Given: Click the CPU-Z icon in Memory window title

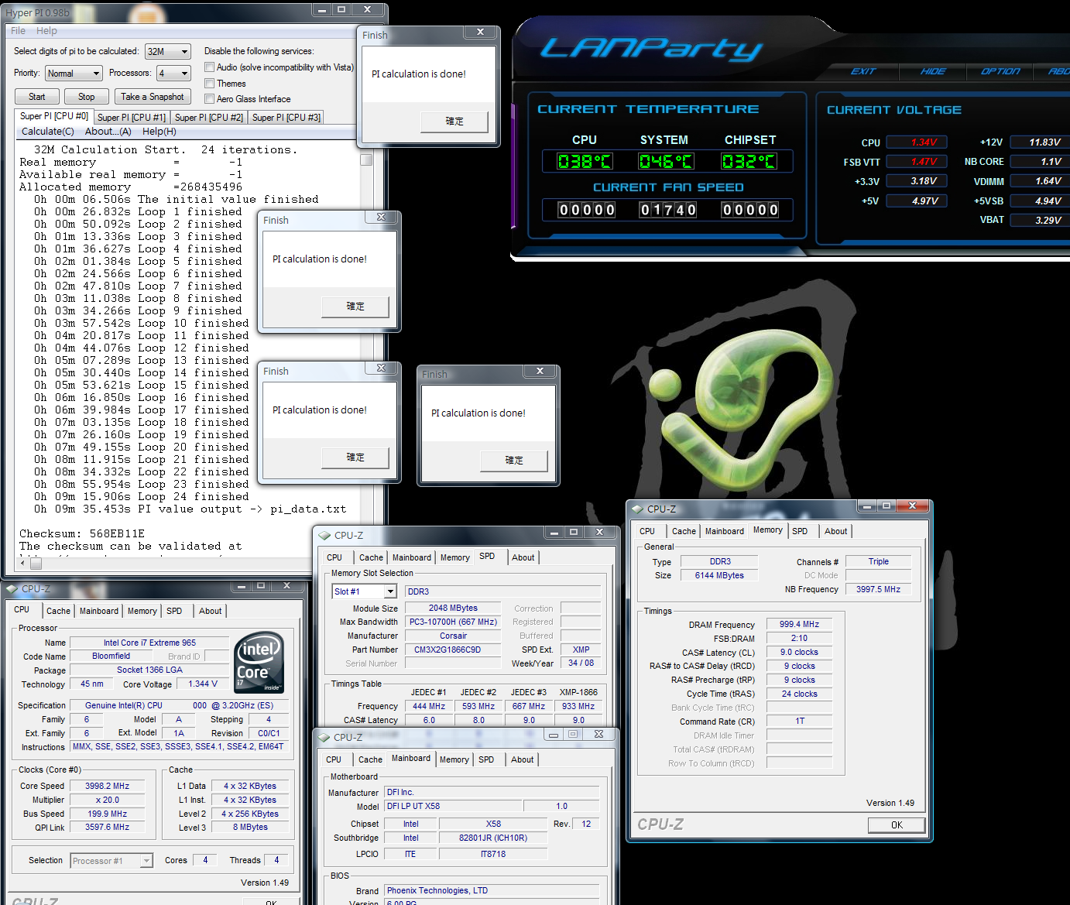Looking at the screenshot, I should click(637, 509).
